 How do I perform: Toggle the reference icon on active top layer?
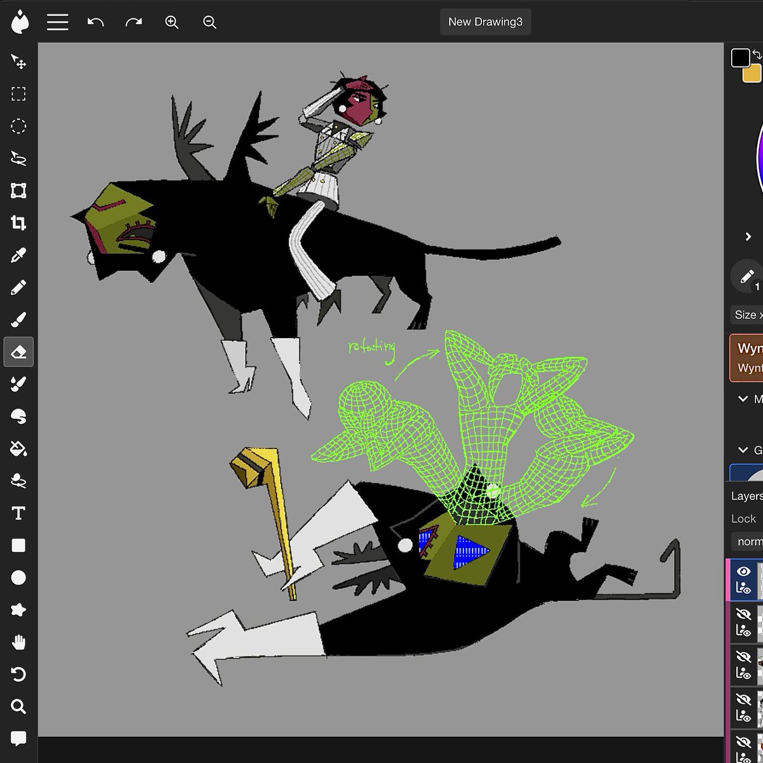click(x=743, y=588)
